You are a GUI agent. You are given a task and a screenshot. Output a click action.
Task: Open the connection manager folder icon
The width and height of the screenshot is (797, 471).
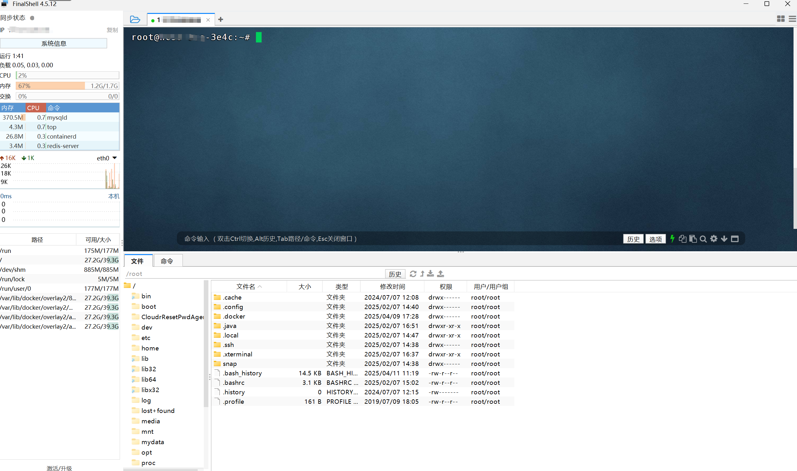click(x=135, y=20)
